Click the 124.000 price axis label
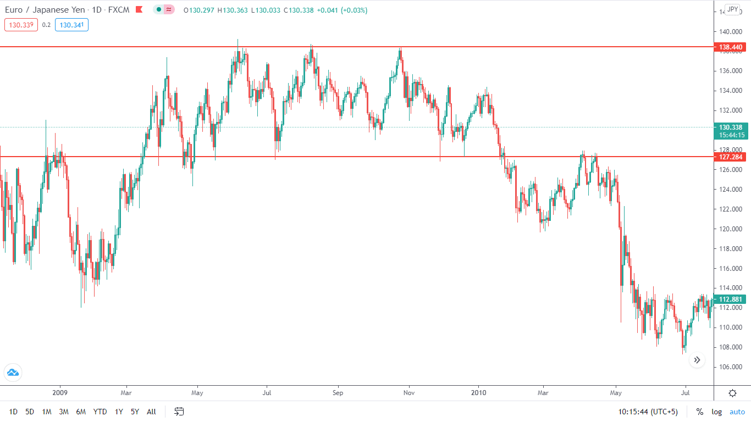751x422 pixels. 730,190
